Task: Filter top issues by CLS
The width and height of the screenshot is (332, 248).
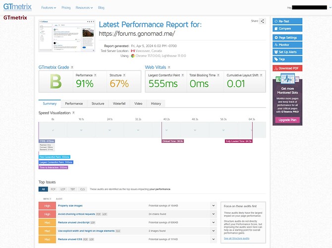Action: click(x=82, y=189)
